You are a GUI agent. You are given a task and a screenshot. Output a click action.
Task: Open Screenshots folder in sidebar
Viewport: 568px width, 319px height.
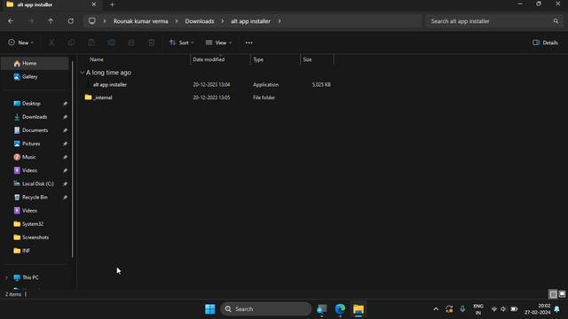35,237
